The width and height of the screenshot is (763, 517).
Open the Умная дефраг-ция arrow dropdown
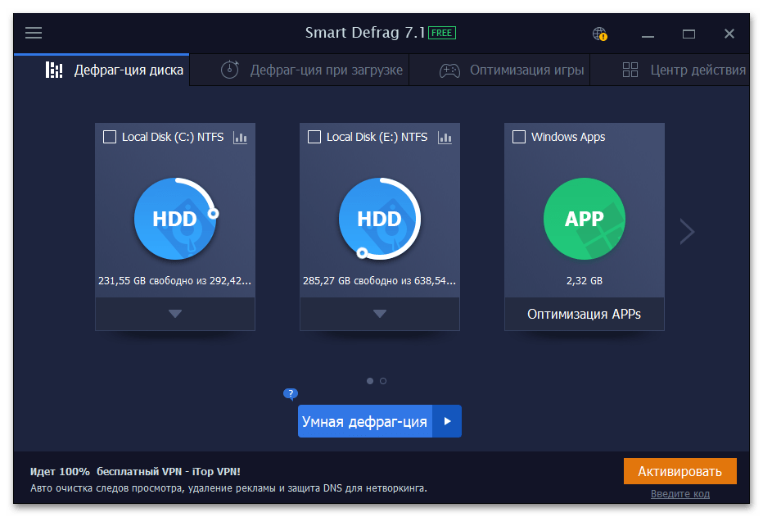pos(447,421)
